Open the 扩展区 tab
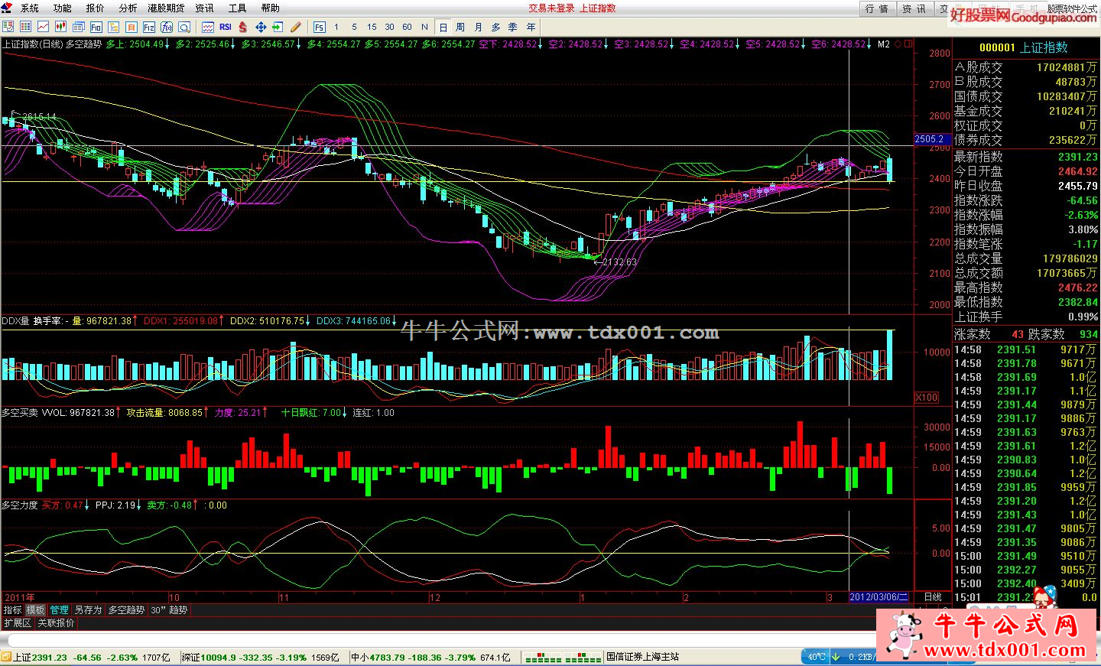The image size is (1101, 666). click(x=18, y=623)
